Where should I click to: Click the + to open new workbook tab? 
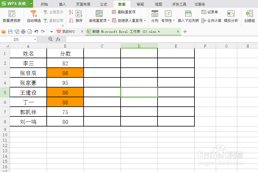point(185,31)
